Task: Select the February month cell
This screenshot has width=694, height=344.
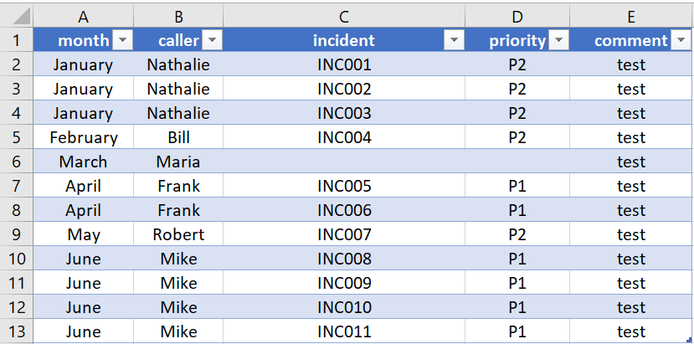Action: click(x=84, y=137)
